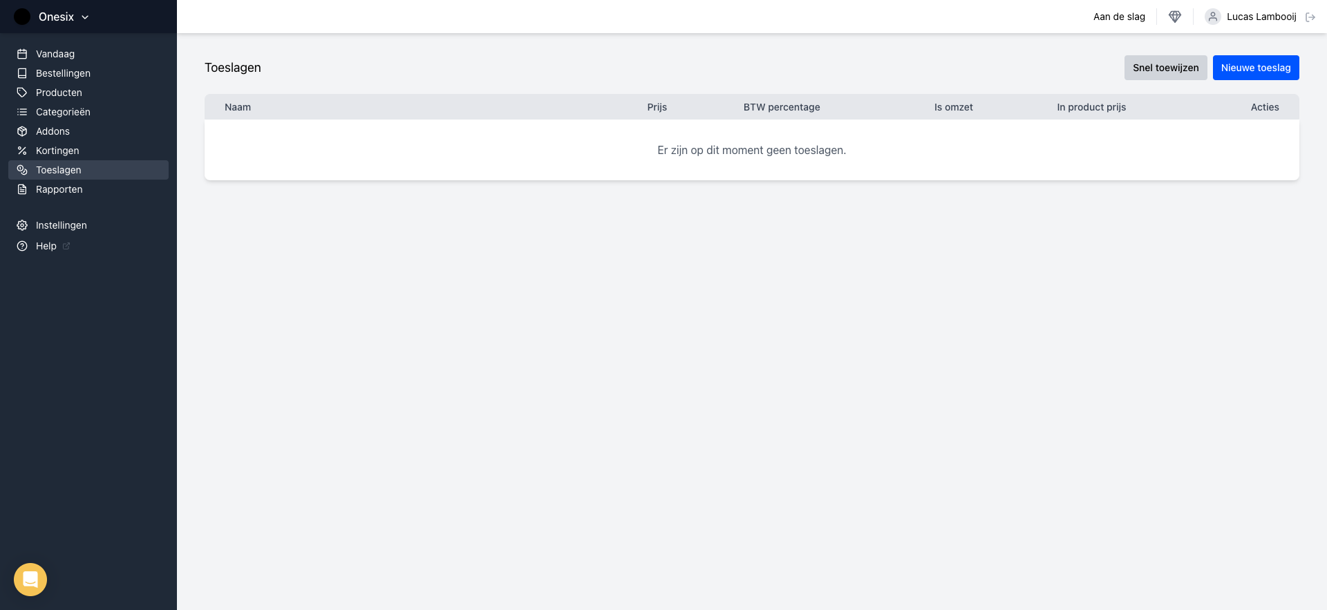The image size is (1327, 610).
Task: Open Rapporten
Action: 88,189
